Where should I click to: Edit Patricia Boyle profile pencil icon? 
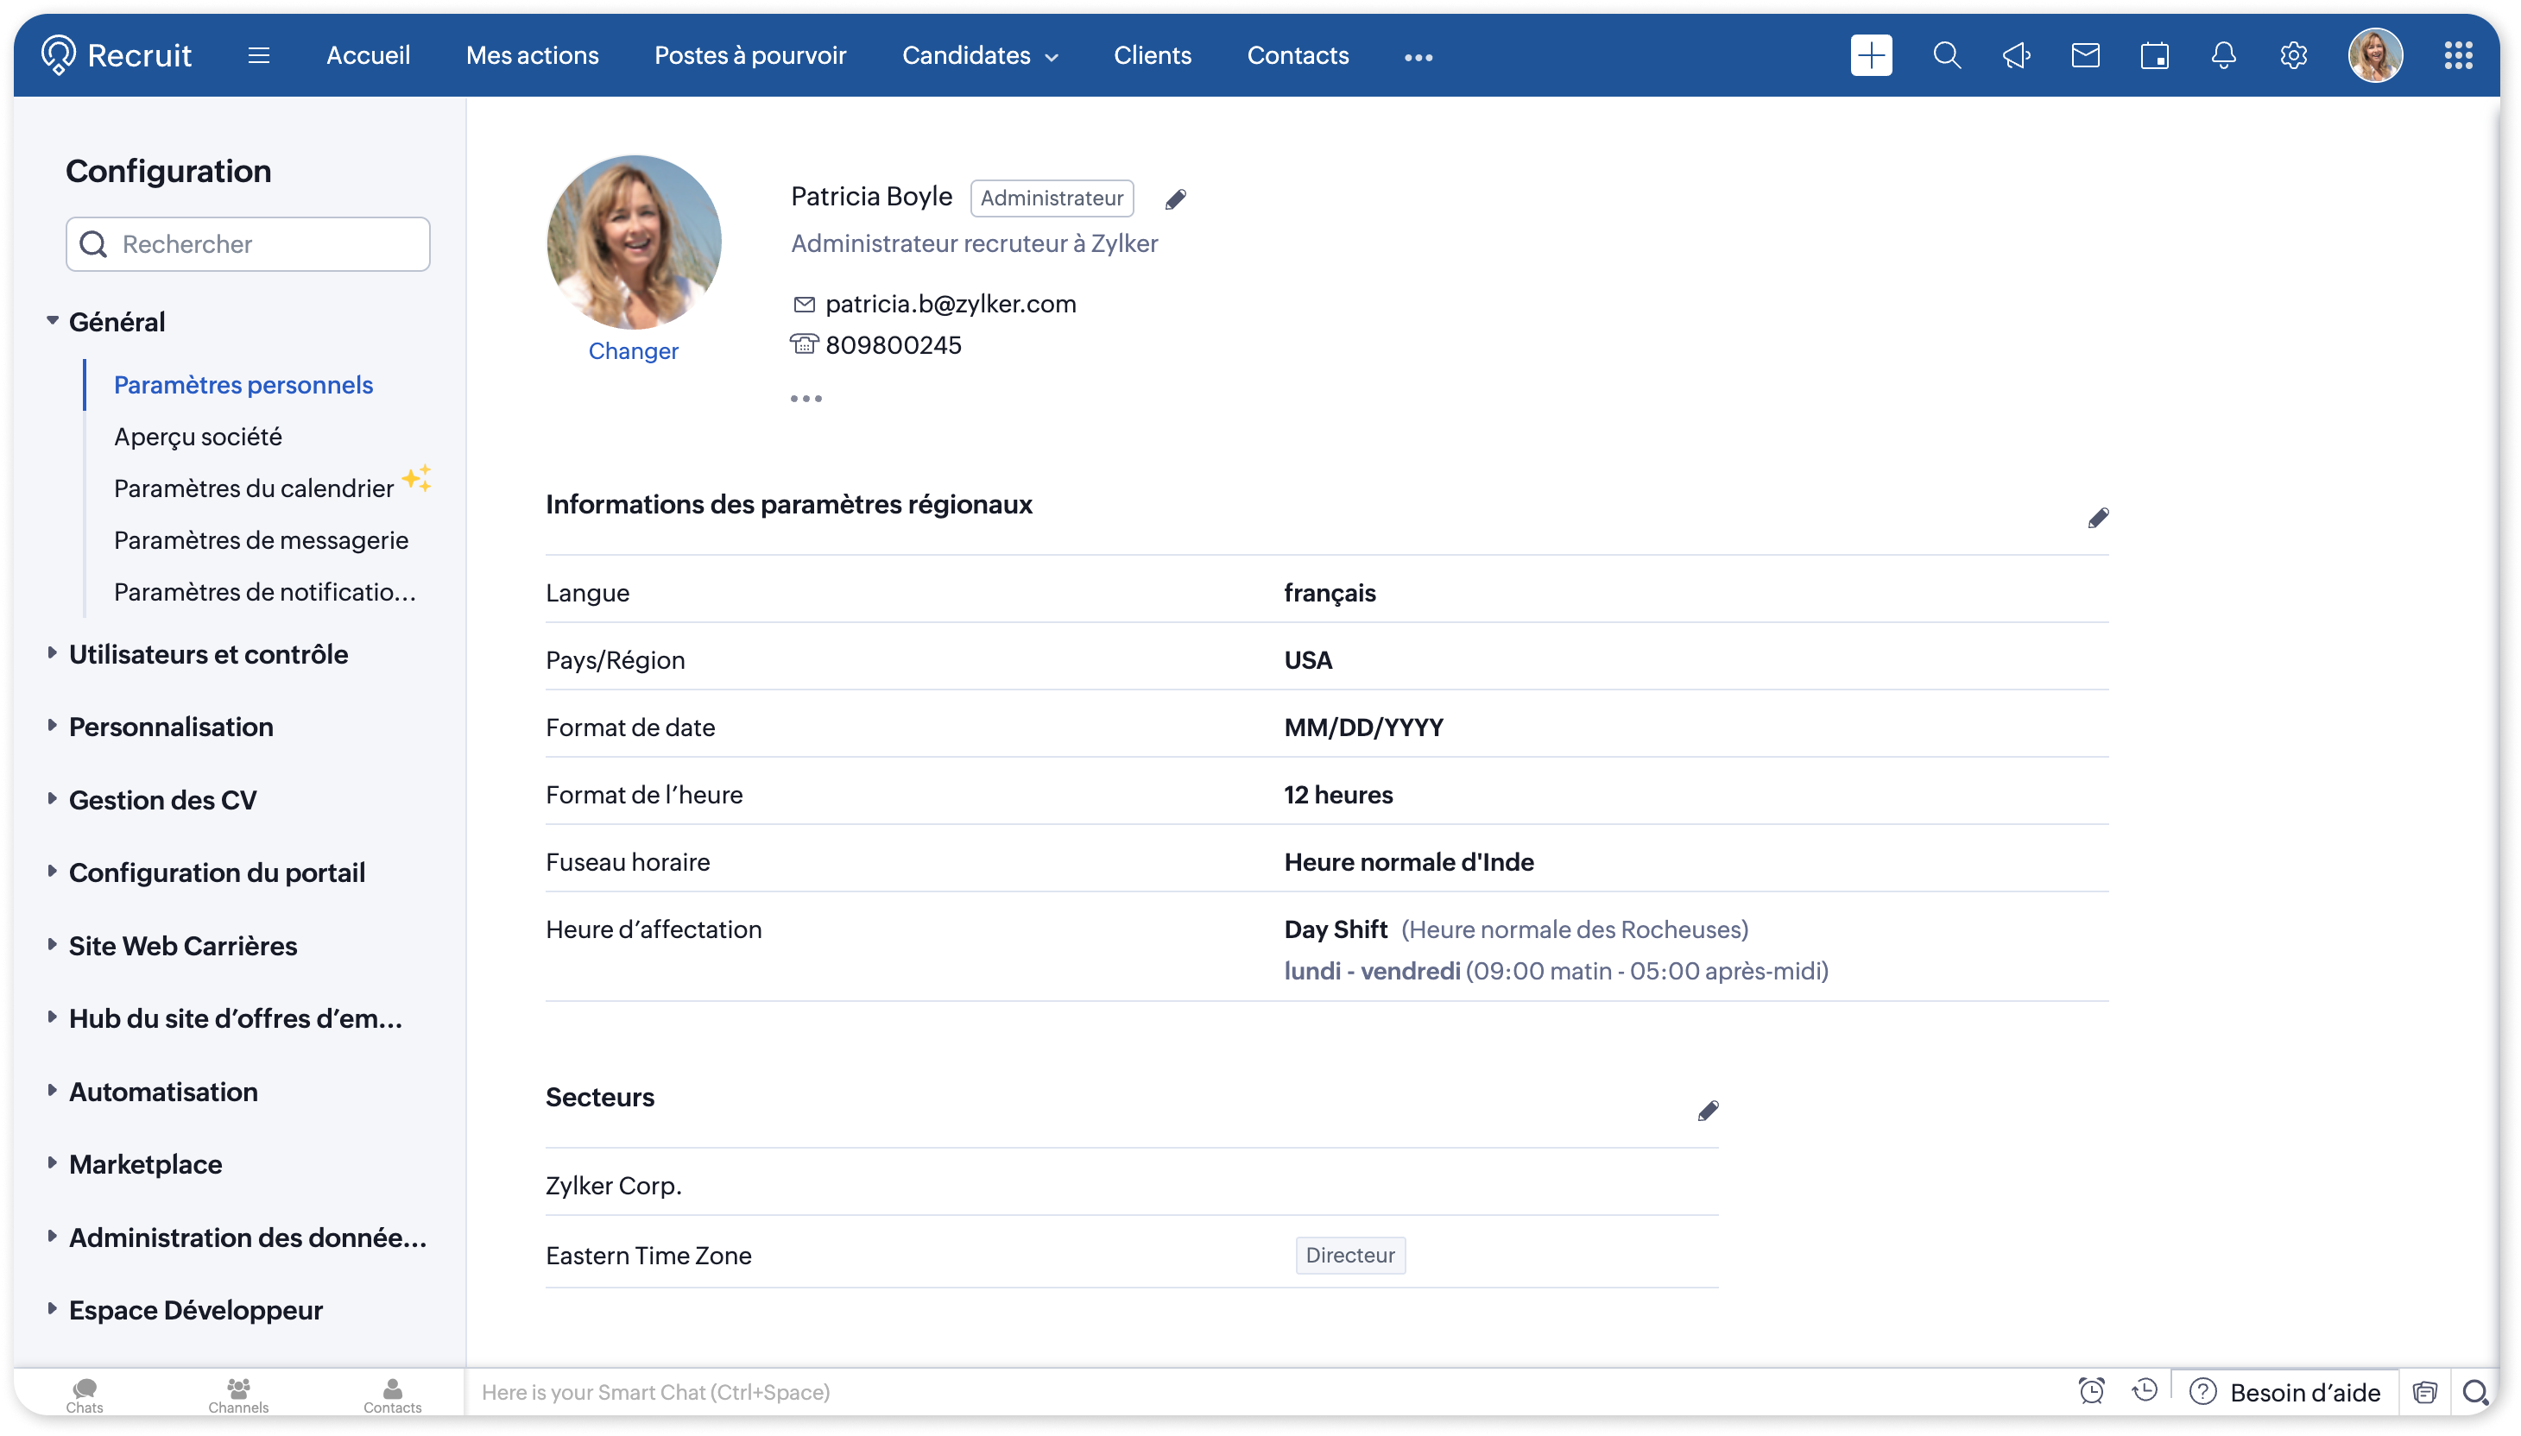(x=1175, y=199)
